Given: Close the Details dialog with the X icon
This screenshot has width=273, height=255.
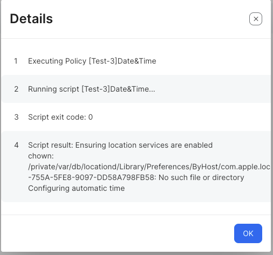Looking at the screenshot, I should pyautogui.click(x=256, y=19).
